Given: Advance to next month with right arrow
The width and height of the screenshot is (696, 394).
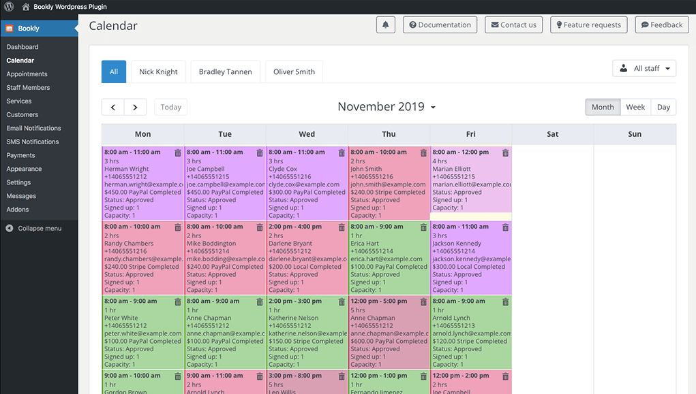Looking at the screenshot, I should (x=136, y=108).
